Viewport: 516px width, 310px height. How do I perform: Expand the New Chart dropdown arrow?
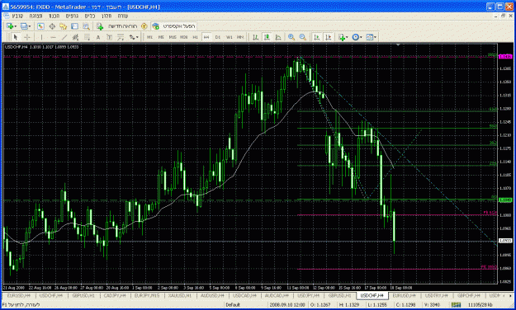16,26
